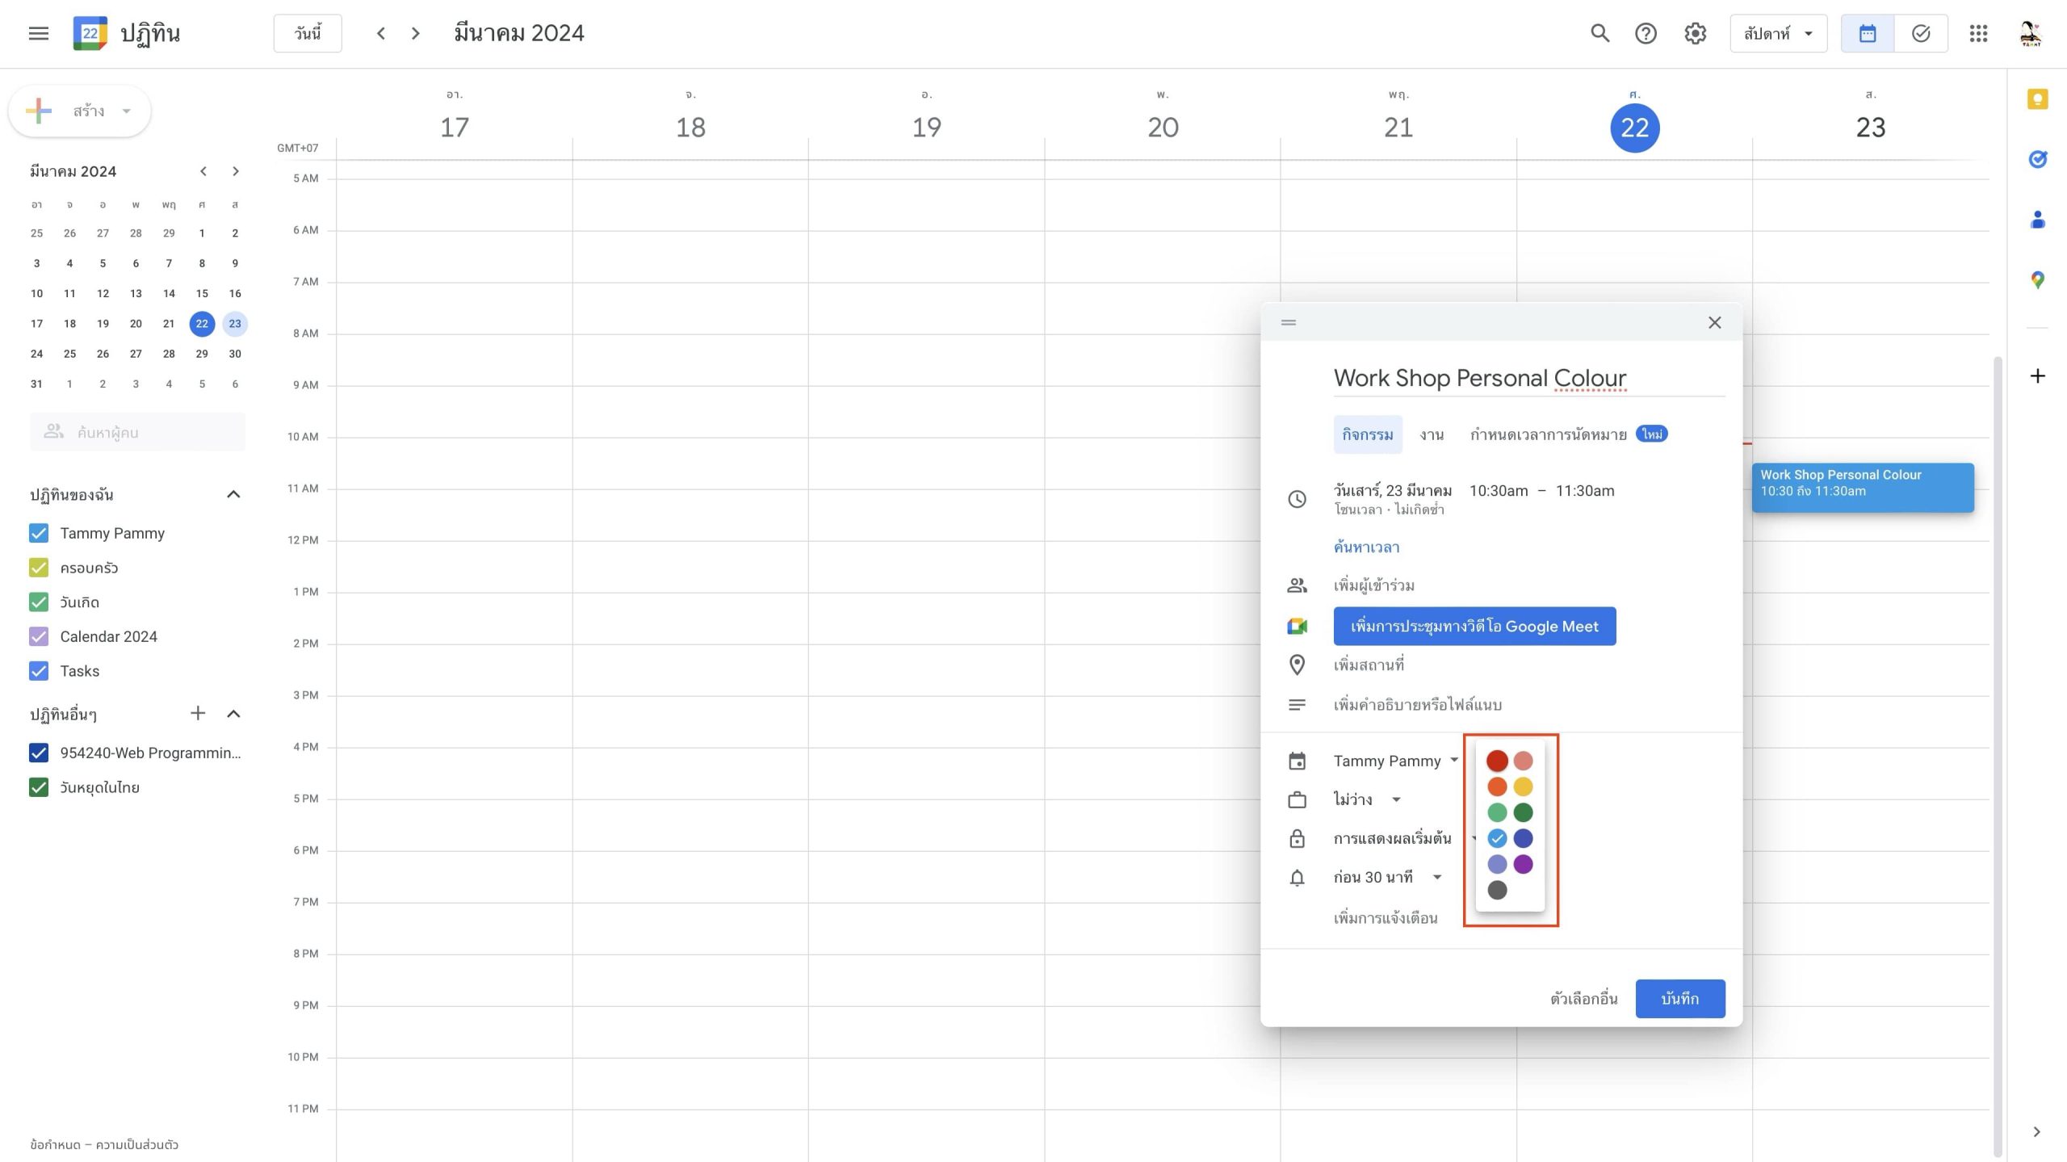Viewport: 2067px width, 1162px height.
Task: Open Google Tasks side panel icon
Action: coord(2037,159)
